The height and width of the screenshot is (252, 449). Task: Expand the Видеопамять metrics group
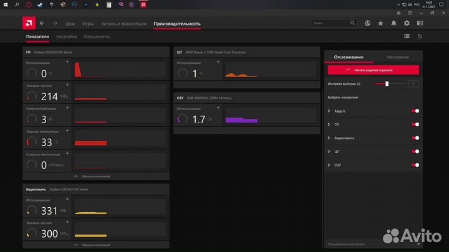(329, 138)
